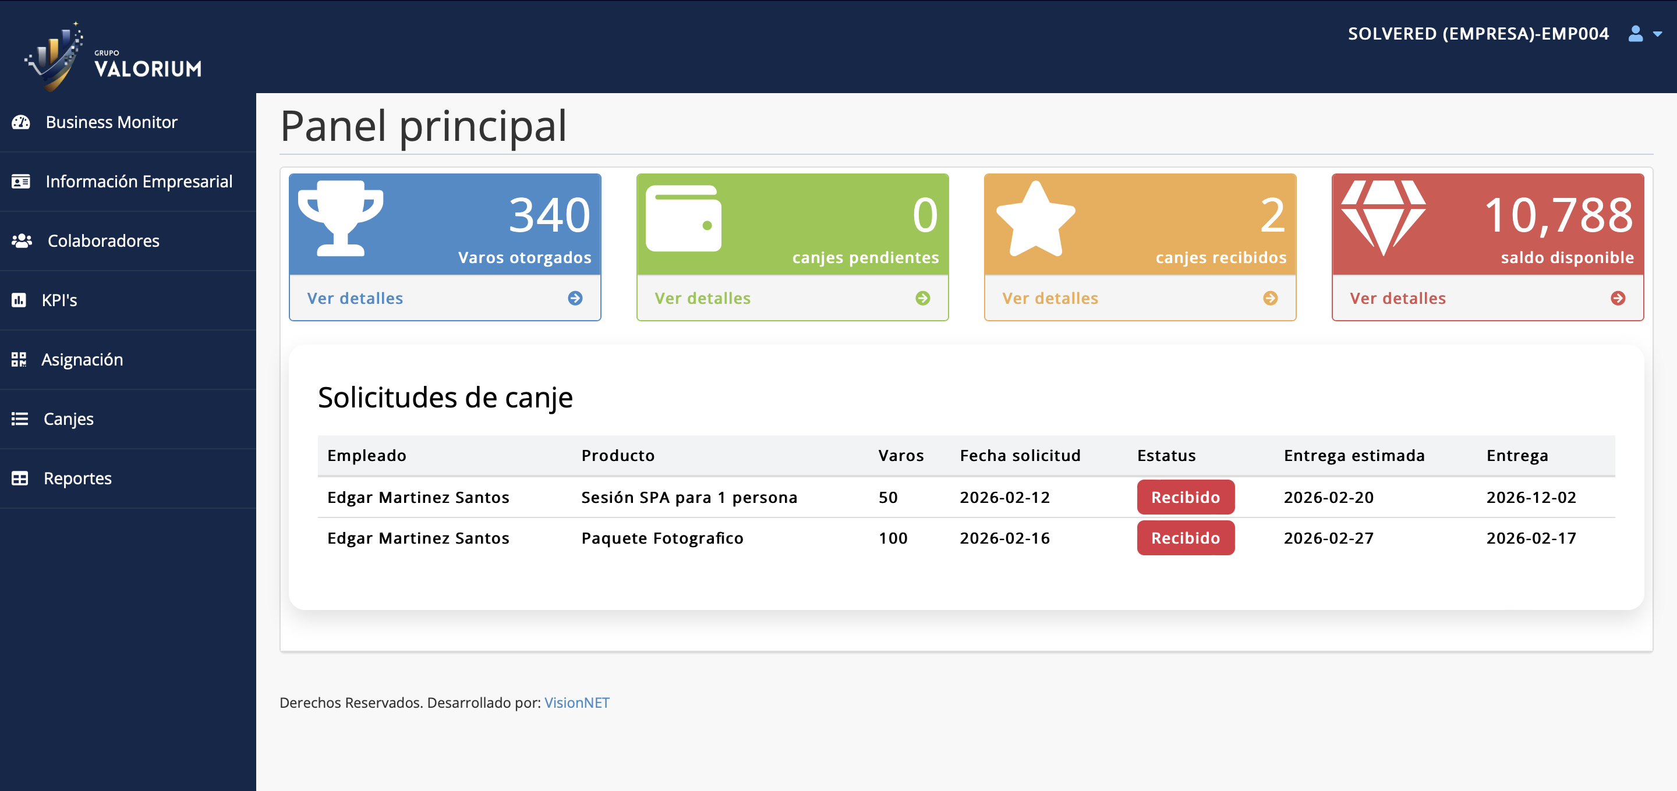Click the 50 Varos value
The image size is (1677, 791).
point(888,497)
